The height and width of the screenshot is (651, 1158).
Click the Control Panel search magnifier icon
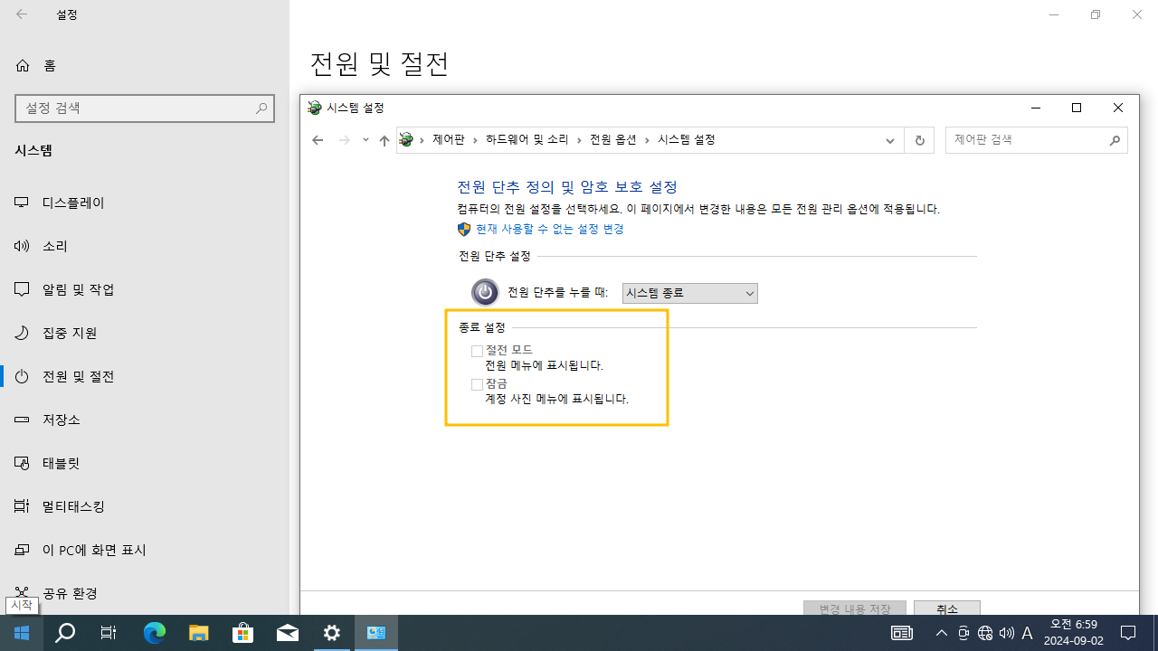click(1115, 140)
